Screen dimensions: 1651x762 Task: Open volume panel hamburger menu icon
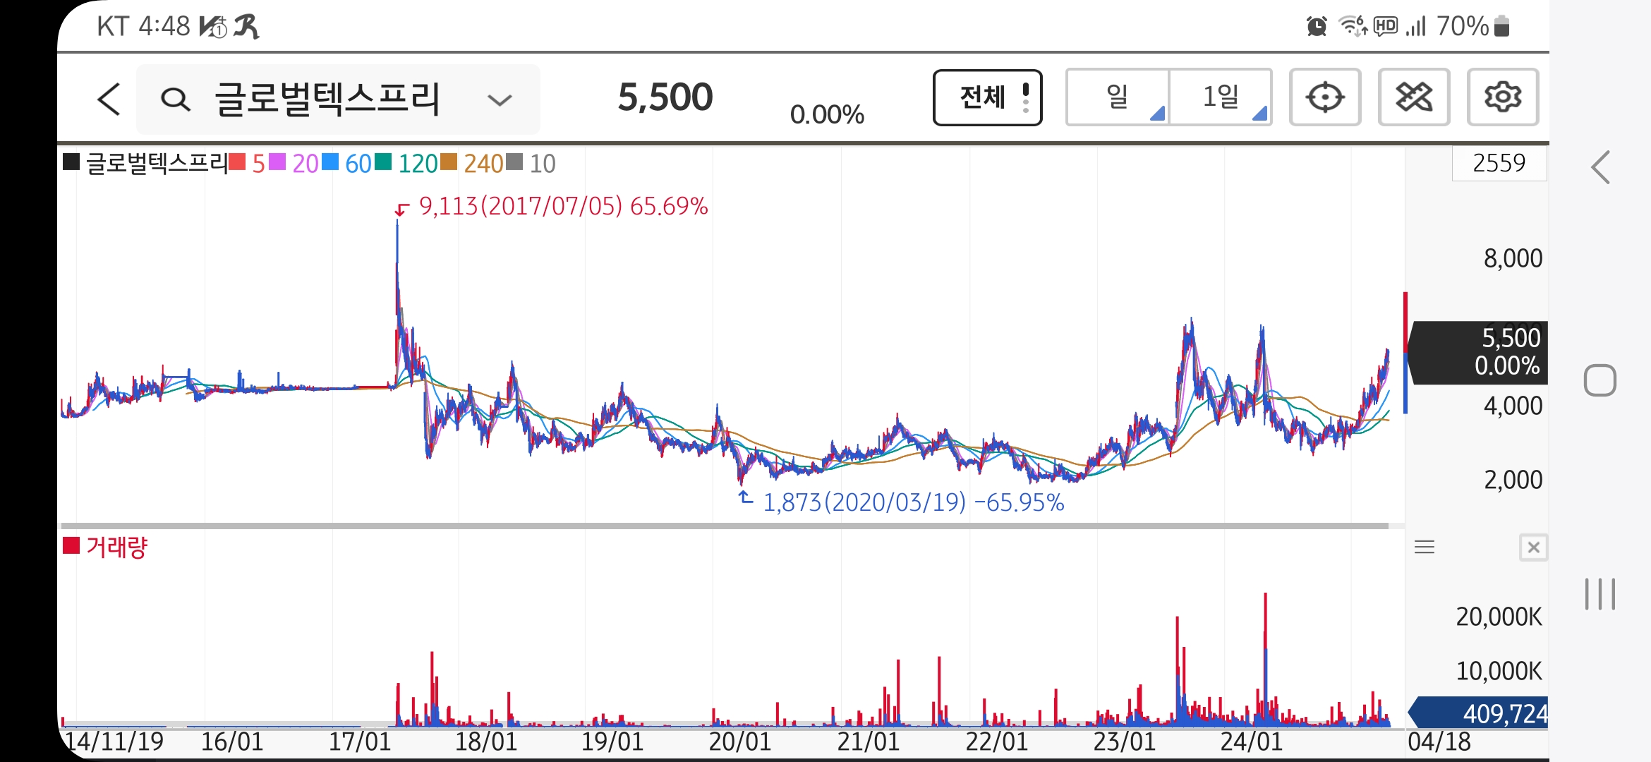tap(1425, 547)
